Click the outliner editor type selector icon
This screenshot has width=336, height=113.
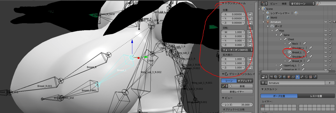pyautogui.click(x=264, y=4)
